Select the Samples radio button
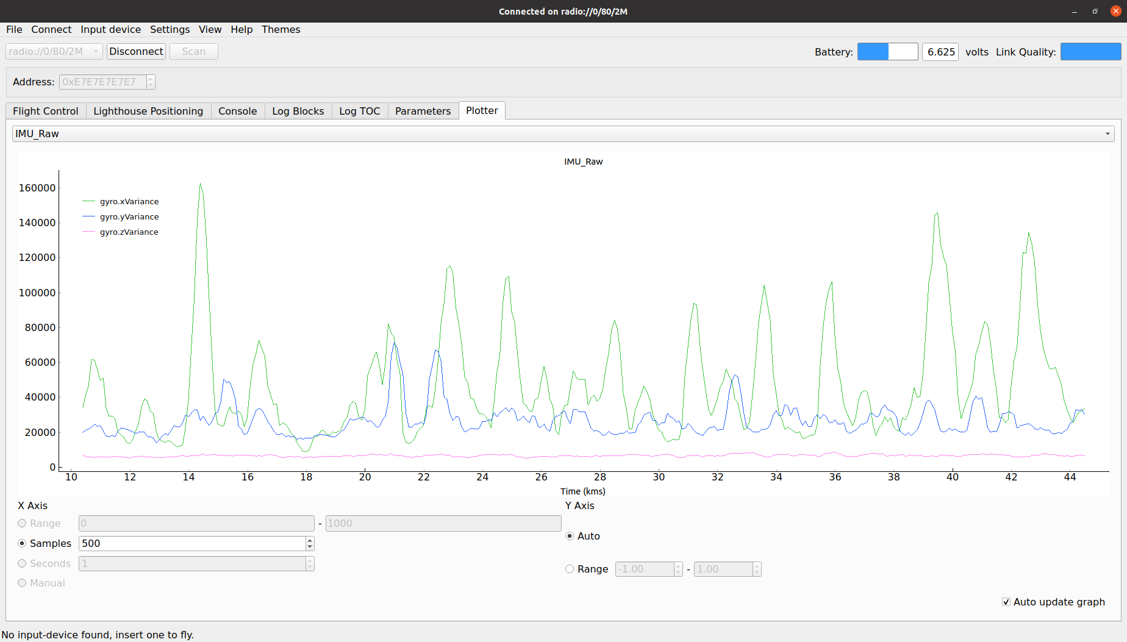 pos(23,543)
